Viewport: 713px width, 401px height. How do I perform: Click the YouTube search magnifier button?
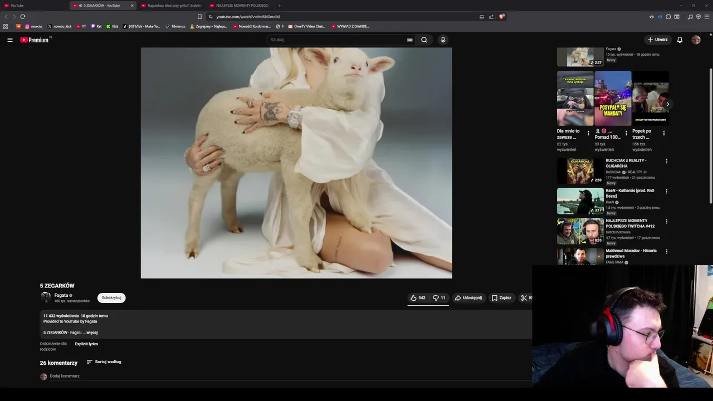(424, 40)
